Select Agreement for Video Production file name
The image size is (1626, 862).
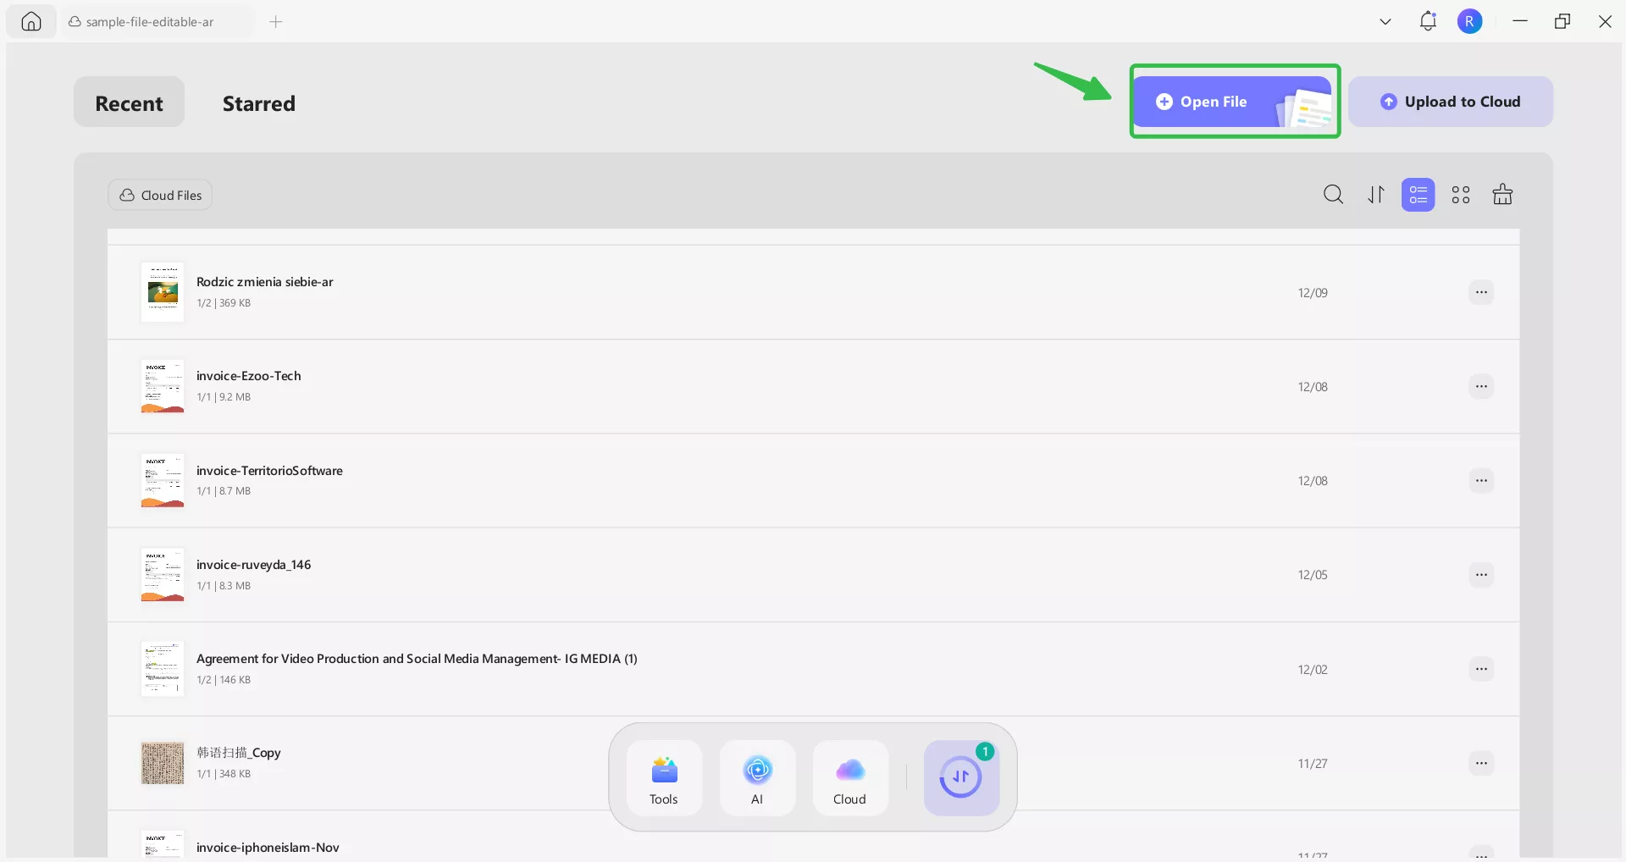click(x=417, y=659)
